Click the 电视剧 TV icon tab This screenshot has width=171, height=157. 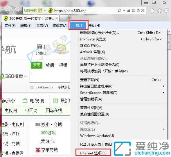pyautogui.click(x=33, y=101)
